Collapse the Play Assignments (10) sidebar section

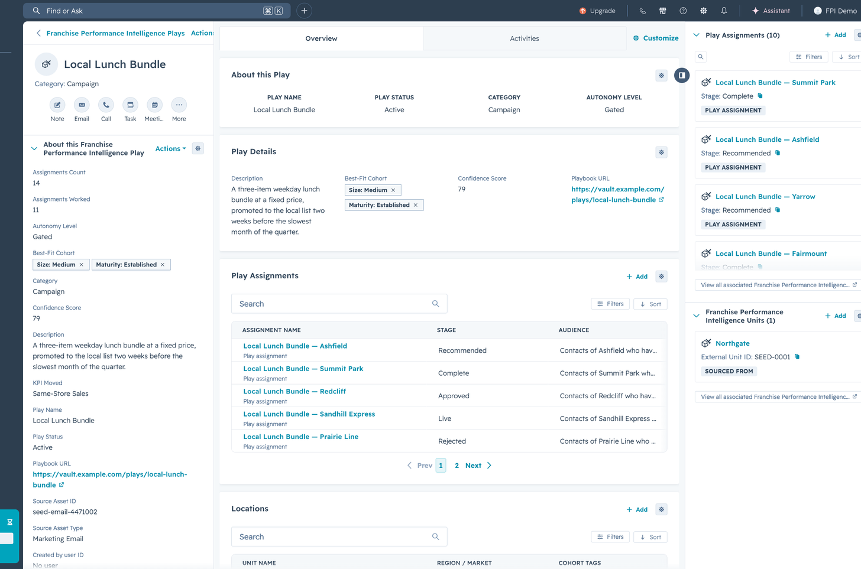(x=697, y=35)
